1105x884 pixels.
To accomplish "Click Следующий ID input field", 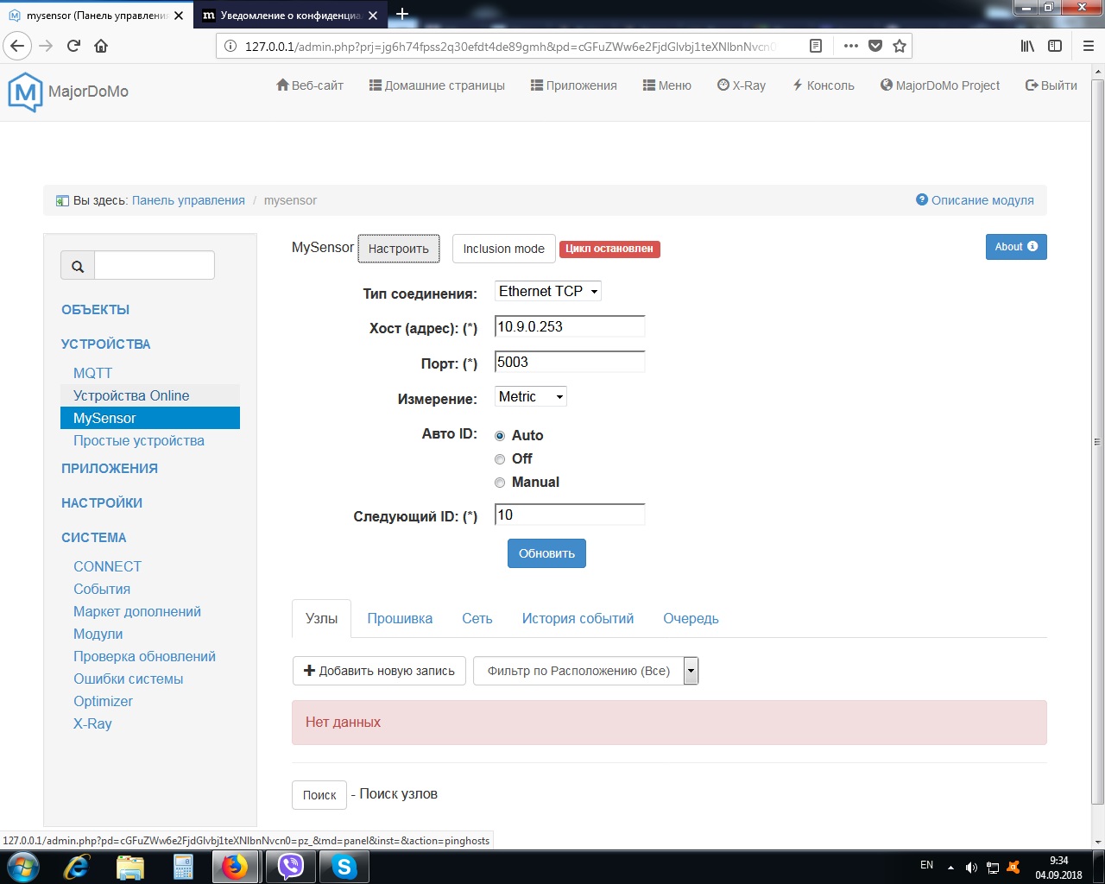I will [570, 515].
